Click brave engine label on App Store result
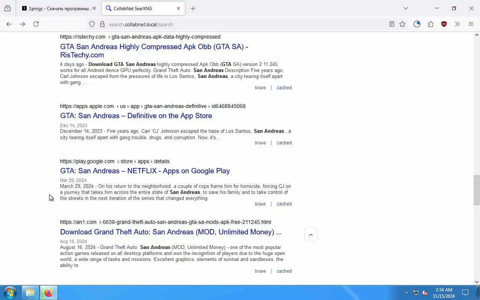Viewport: 480px width, 300px height. [x=260, y=143]
